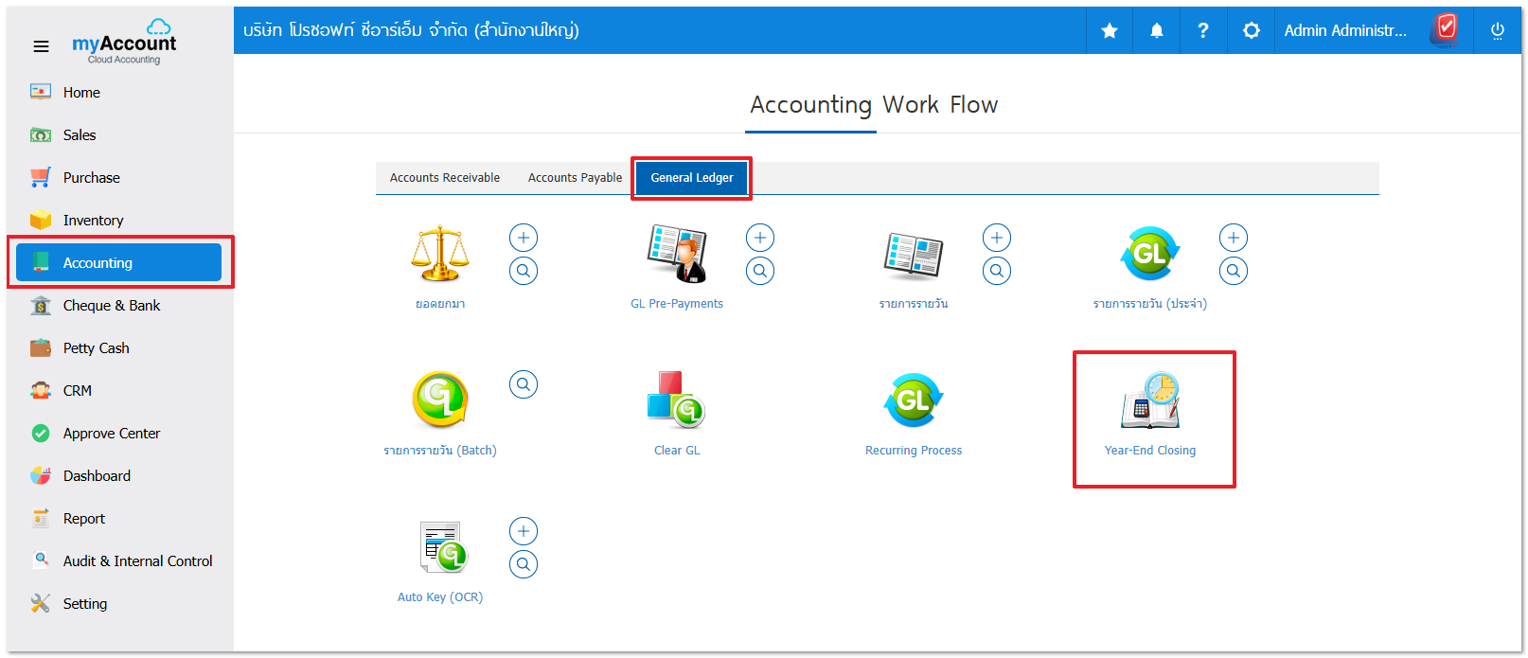Click the balance scales icon
Viewport: 1528px width, 658px height.
pos(439,254)
